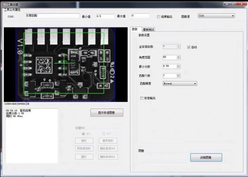Open the 模板测试 tab

coord(148,29)
